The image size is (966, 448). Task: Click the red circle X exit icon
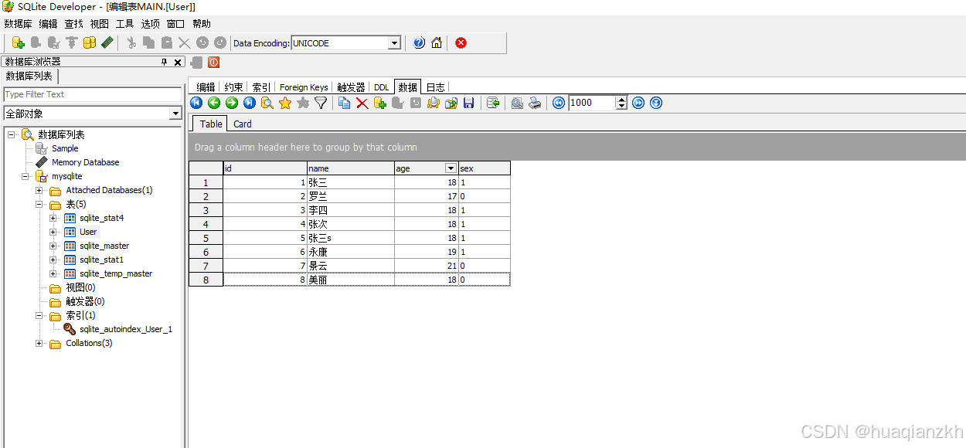[461, 43]
